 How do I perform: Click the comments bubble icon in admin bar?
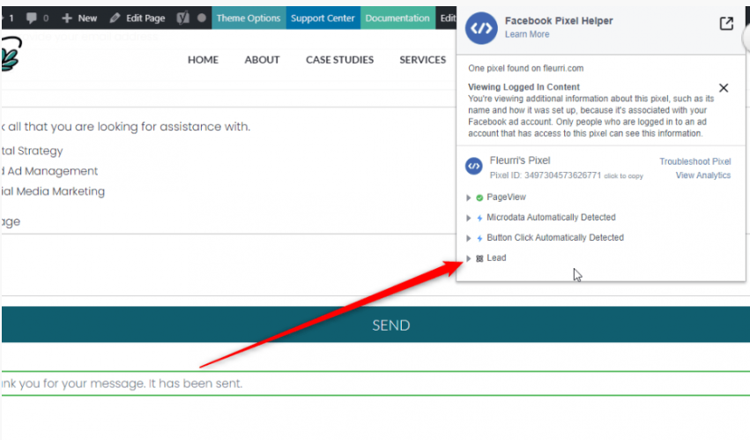coord(31,18)
